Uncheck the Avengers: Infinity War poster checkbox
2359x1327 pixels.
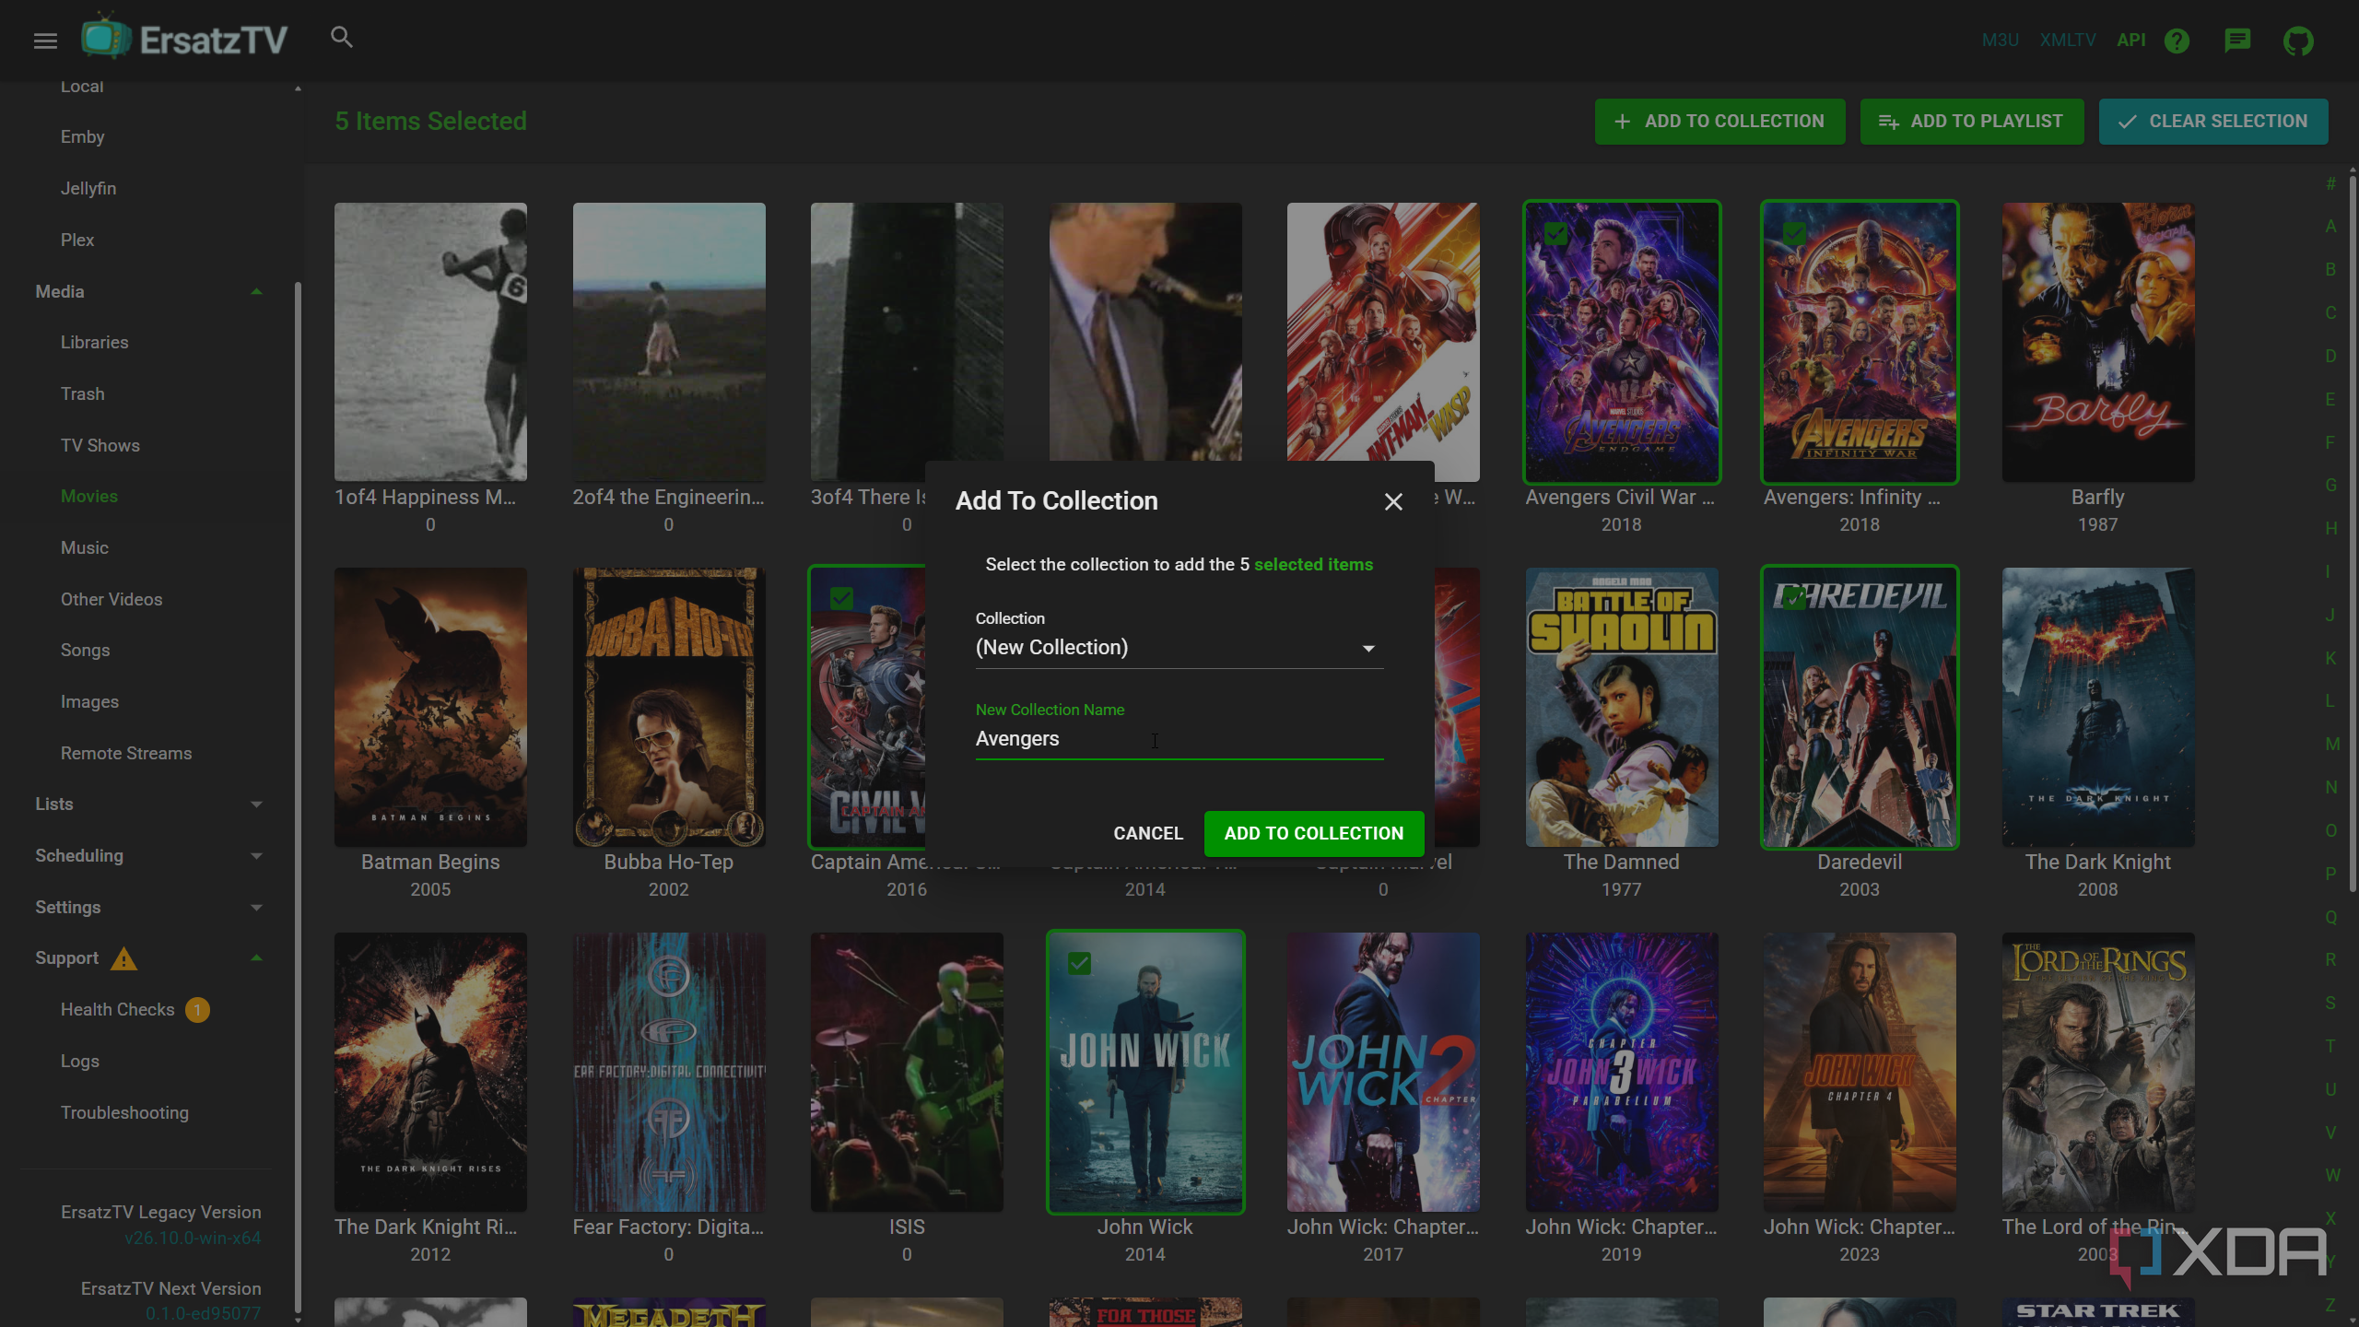1794,233
